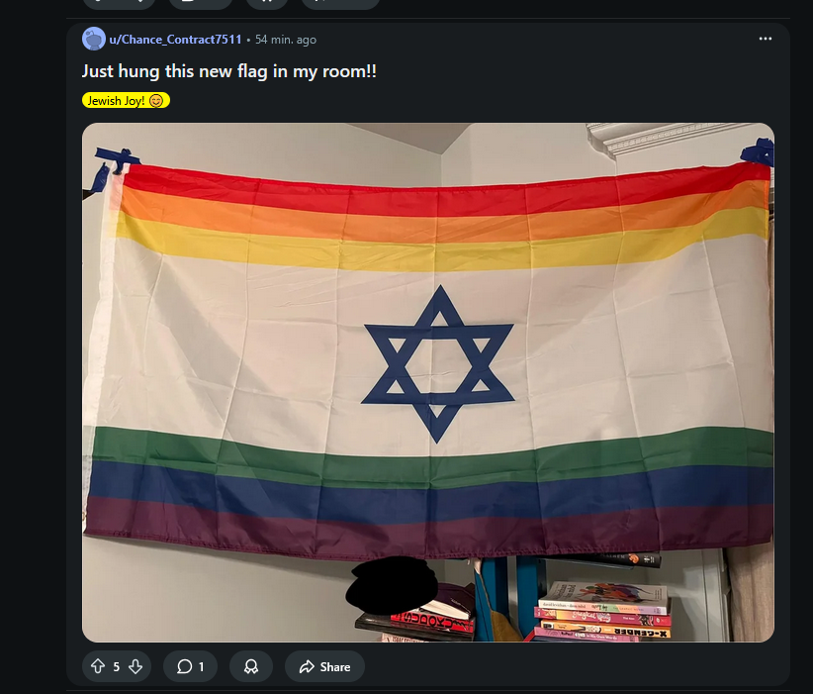Filter by the Jewish Joy! flair tag
This screenshot has width=813, height=694.
(x=126, y=100)
